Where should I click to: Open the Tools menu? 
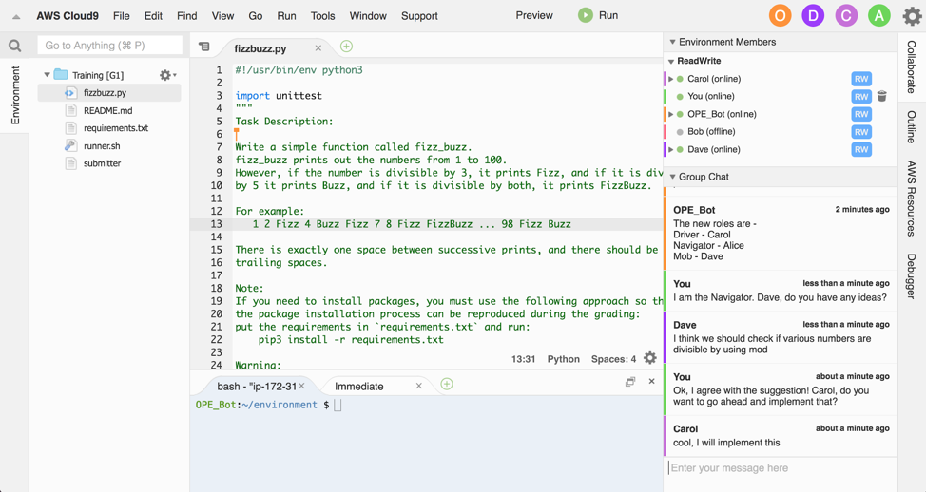coord(322,16)
